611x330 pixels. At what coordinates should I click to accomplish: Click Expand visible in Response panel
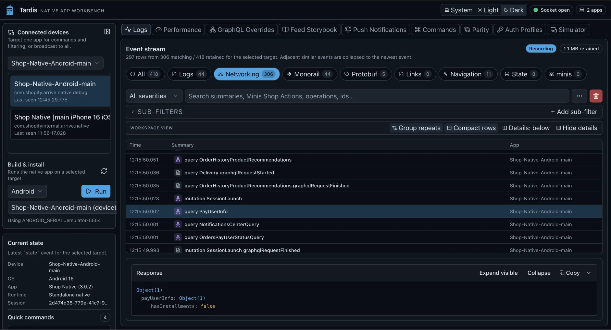[x=499, y=273]
